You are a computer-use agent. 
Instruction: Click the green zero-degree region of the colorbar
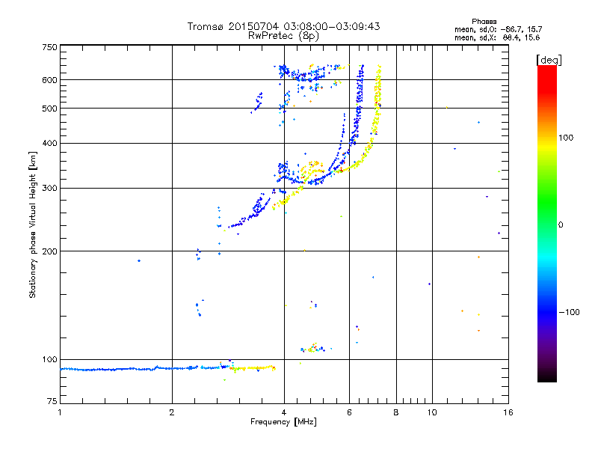coord(547,224)
